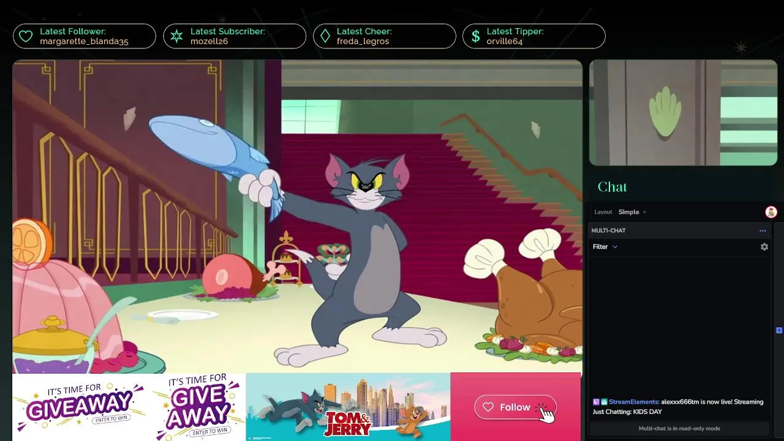Screen dimensions: 784x441
Task: Click the main Tom cartoon video
Action: [x=297, y=216]
